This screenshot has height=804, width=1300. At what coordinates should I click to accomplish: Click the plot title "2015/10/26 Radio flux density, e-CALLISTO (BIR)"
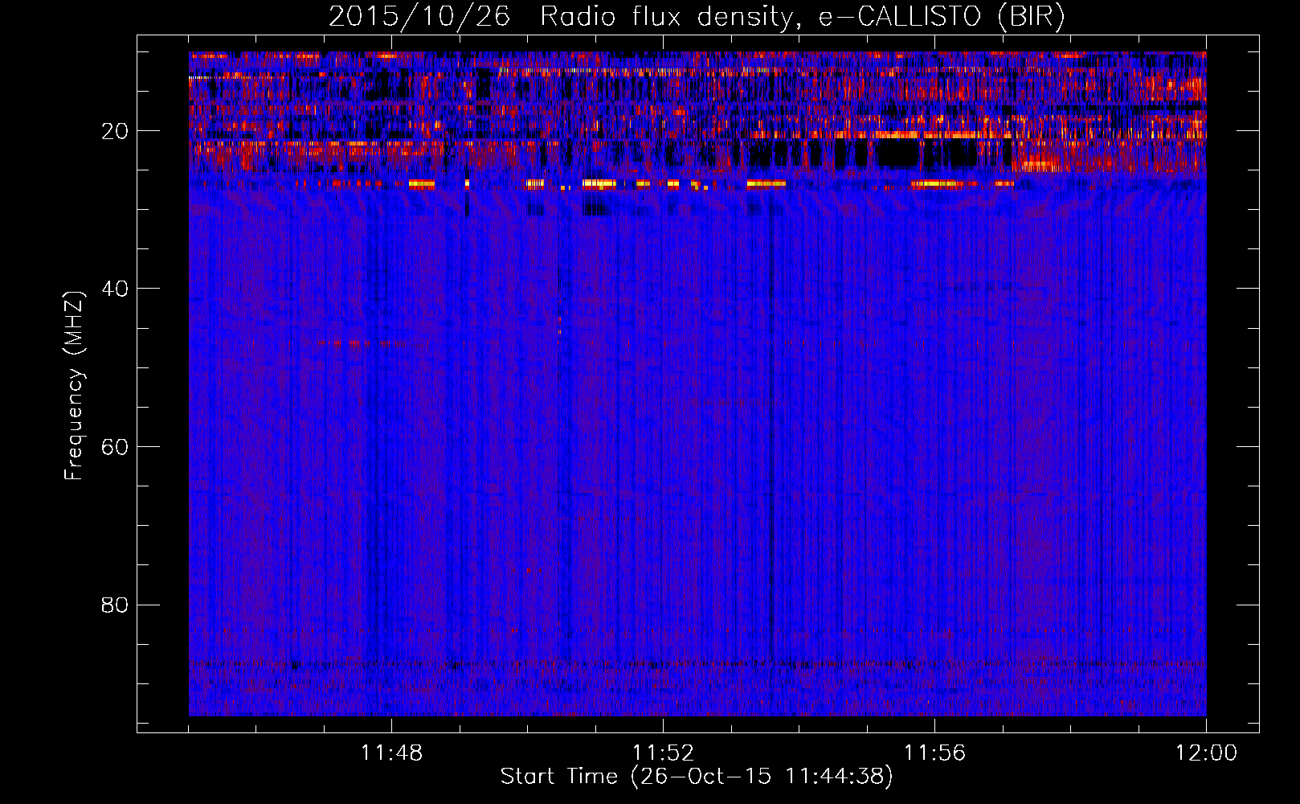pos(697,17)
